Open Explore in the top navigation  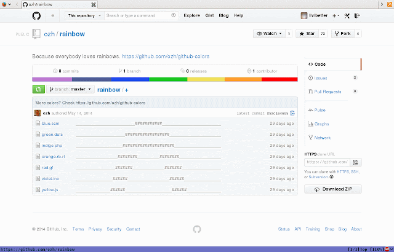191,15
